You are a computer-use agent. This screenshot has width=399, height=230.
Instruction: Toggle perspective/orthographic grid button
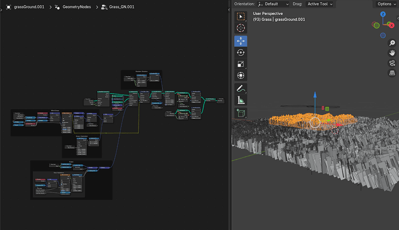click(392, 73)
